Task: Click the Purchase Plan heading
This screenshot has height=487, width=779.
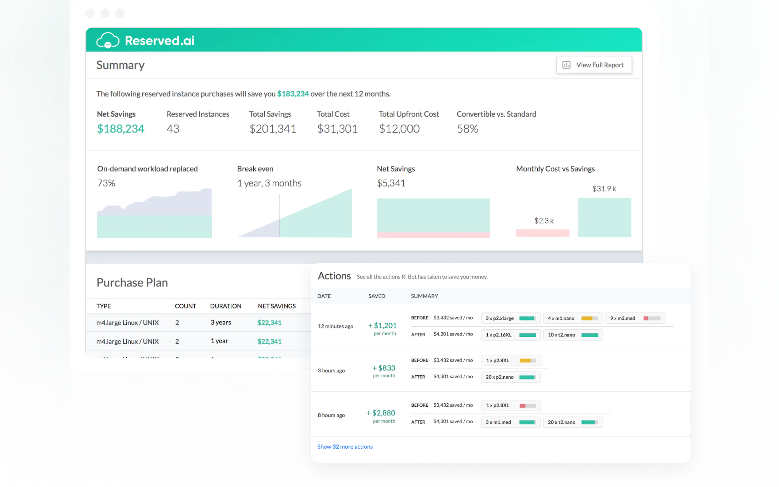Action: coord(132,282)
